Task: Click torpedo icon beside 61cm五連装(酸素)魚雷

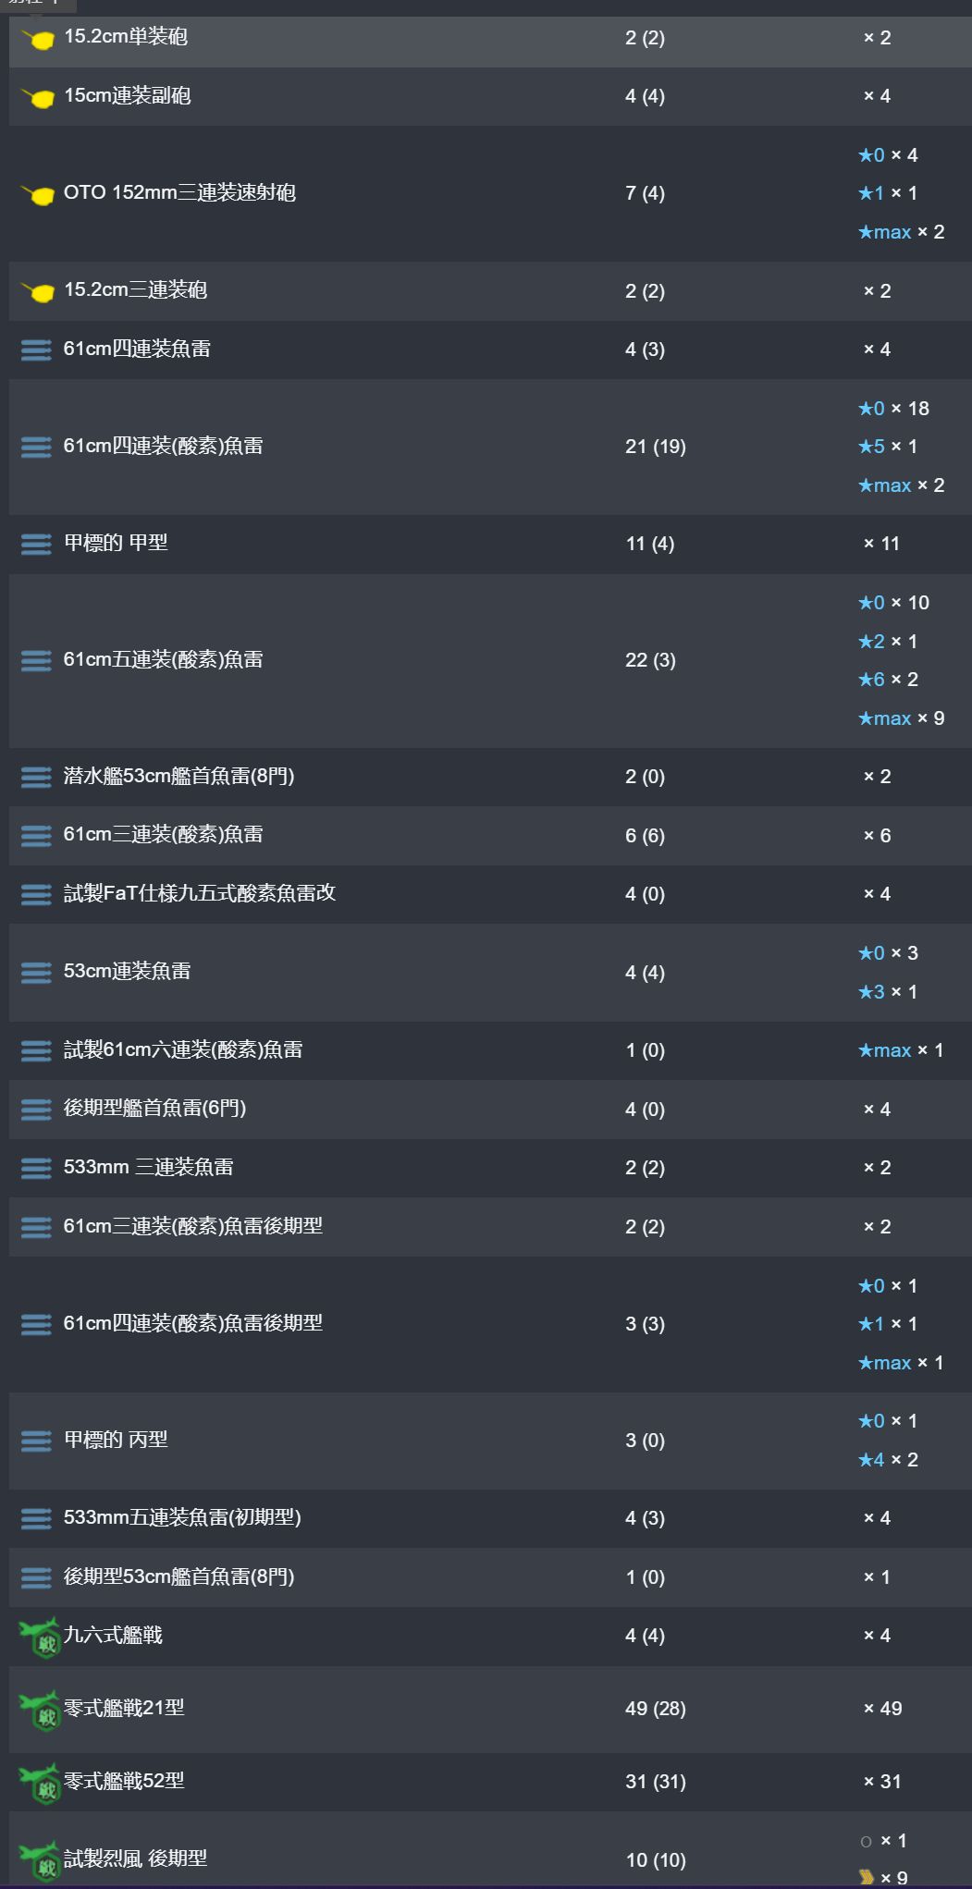Action: [x=36, y=660]
